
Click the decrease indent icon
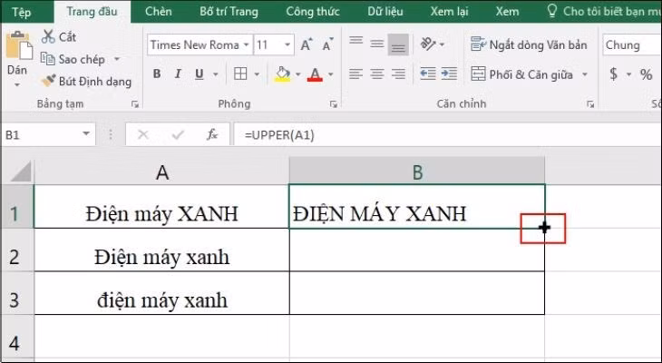click(x=428, y=74)
